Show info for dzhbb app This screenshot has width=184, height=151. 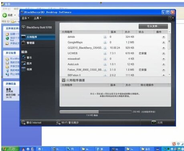(x=105, y=37)
